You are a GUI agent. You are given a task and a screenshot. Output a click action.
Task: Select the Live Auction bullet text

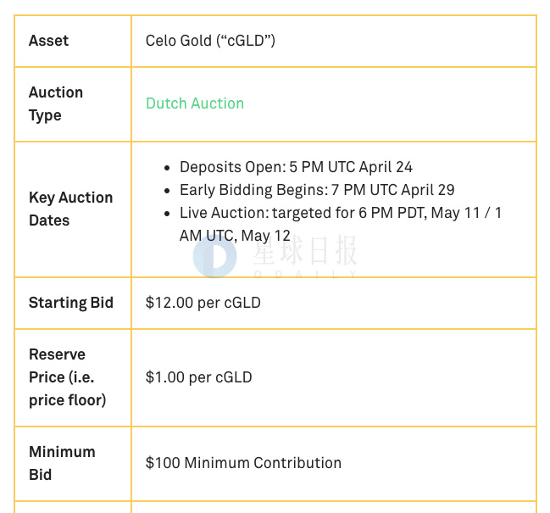[x=341, y=224]
